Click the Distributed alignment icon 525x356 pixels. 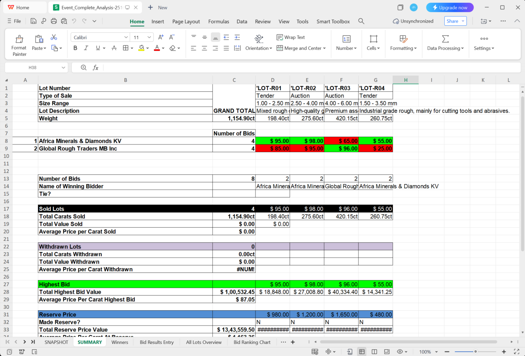tap(237, 48)
